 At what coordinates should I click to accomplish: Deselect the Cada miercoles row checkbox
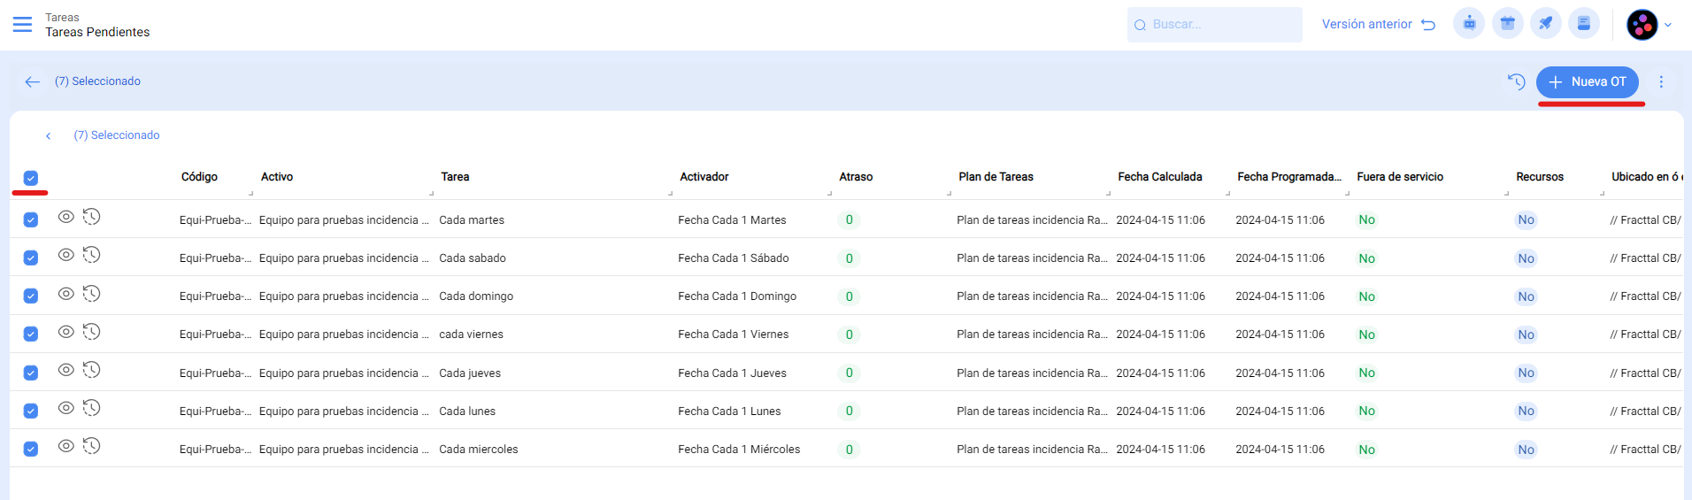(x=31, y=449)
